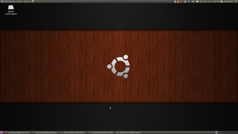Restore the Putting together a lot window
Viewport: 238px width, 134px height.
click(18, 133)
